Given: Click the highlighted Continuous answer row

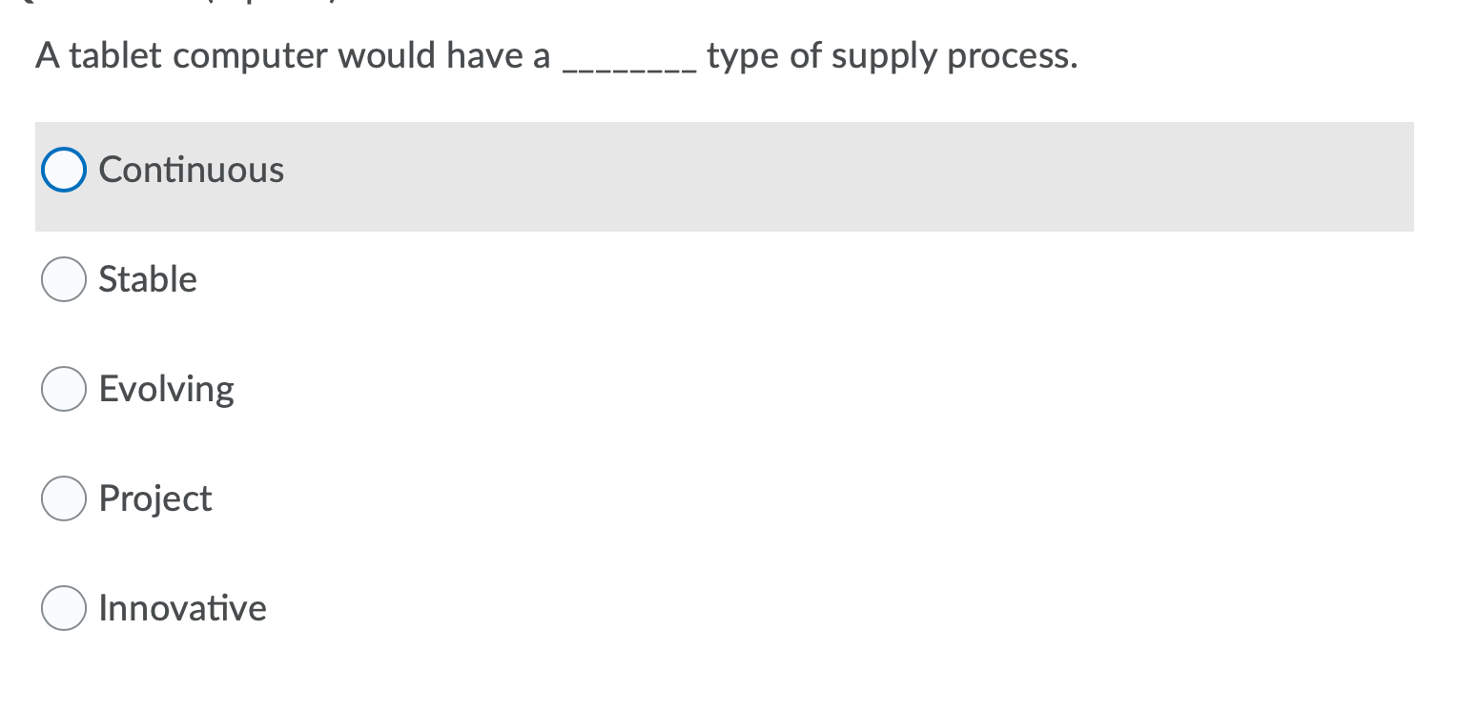Looking at the screenshot, I should pyautogui.click(x=725, y=176).
